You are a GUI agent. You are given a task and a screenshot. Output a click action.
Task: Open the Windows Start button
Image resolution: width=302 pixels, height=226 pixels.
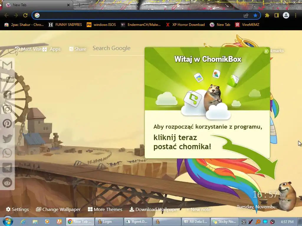(x=8, y=221)
